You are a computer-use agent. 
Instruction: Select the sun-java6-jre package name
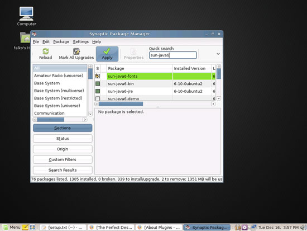(x=120, y=91)
